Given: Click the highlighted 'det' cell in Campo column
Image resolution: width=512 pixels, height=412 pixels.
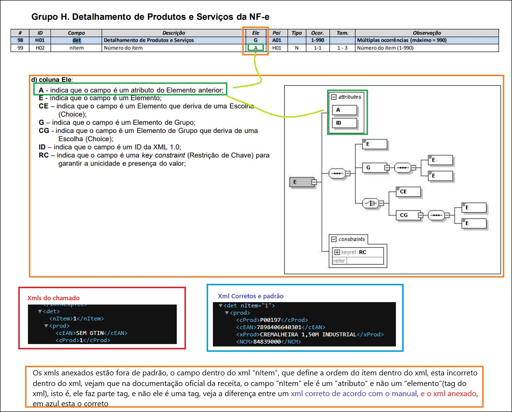Looking at the screenshot, I should (x=77, y=40).
